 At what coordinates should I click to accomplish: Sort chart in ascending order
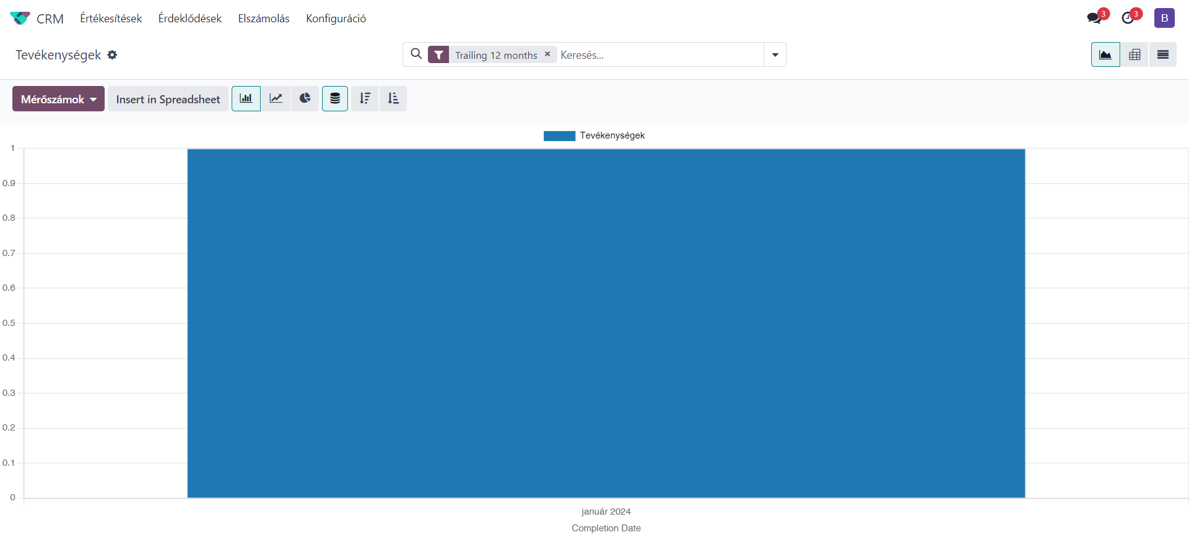[x=393, y=98]
